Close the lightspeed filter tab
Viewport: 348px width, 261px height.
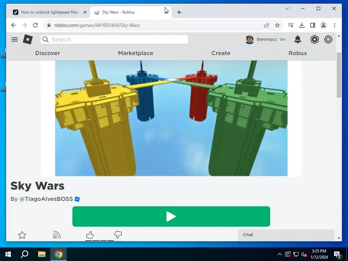pyautogui.click(x=85, y=12)
